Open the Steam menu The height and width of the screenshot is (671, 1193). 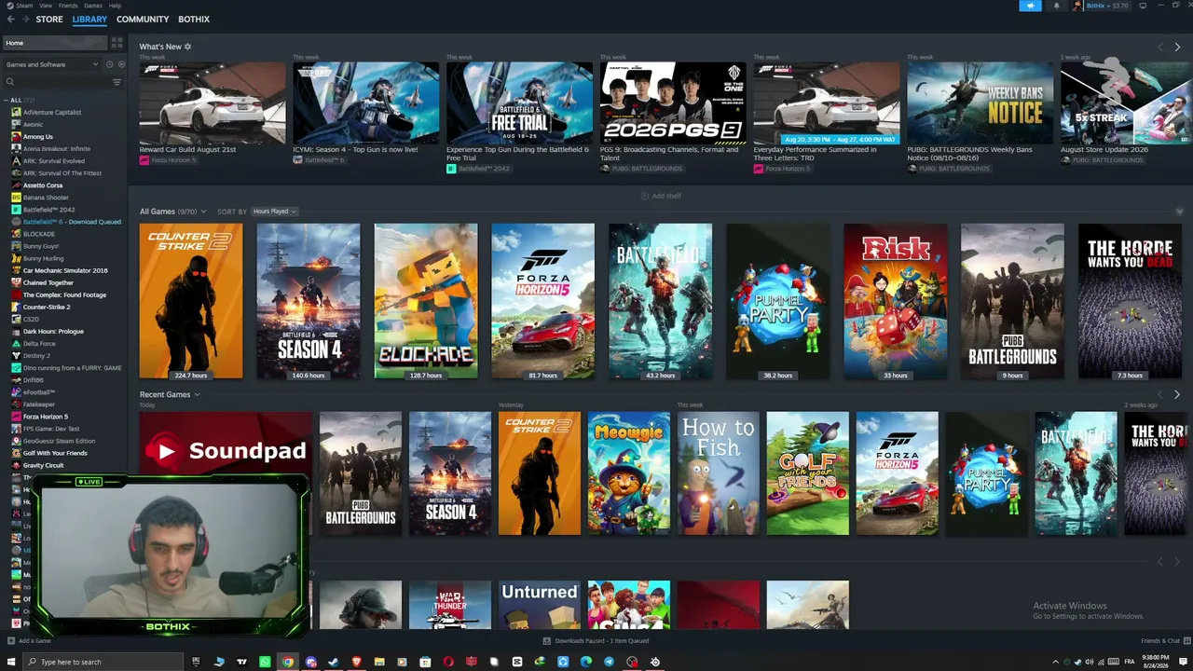[24, 6]
